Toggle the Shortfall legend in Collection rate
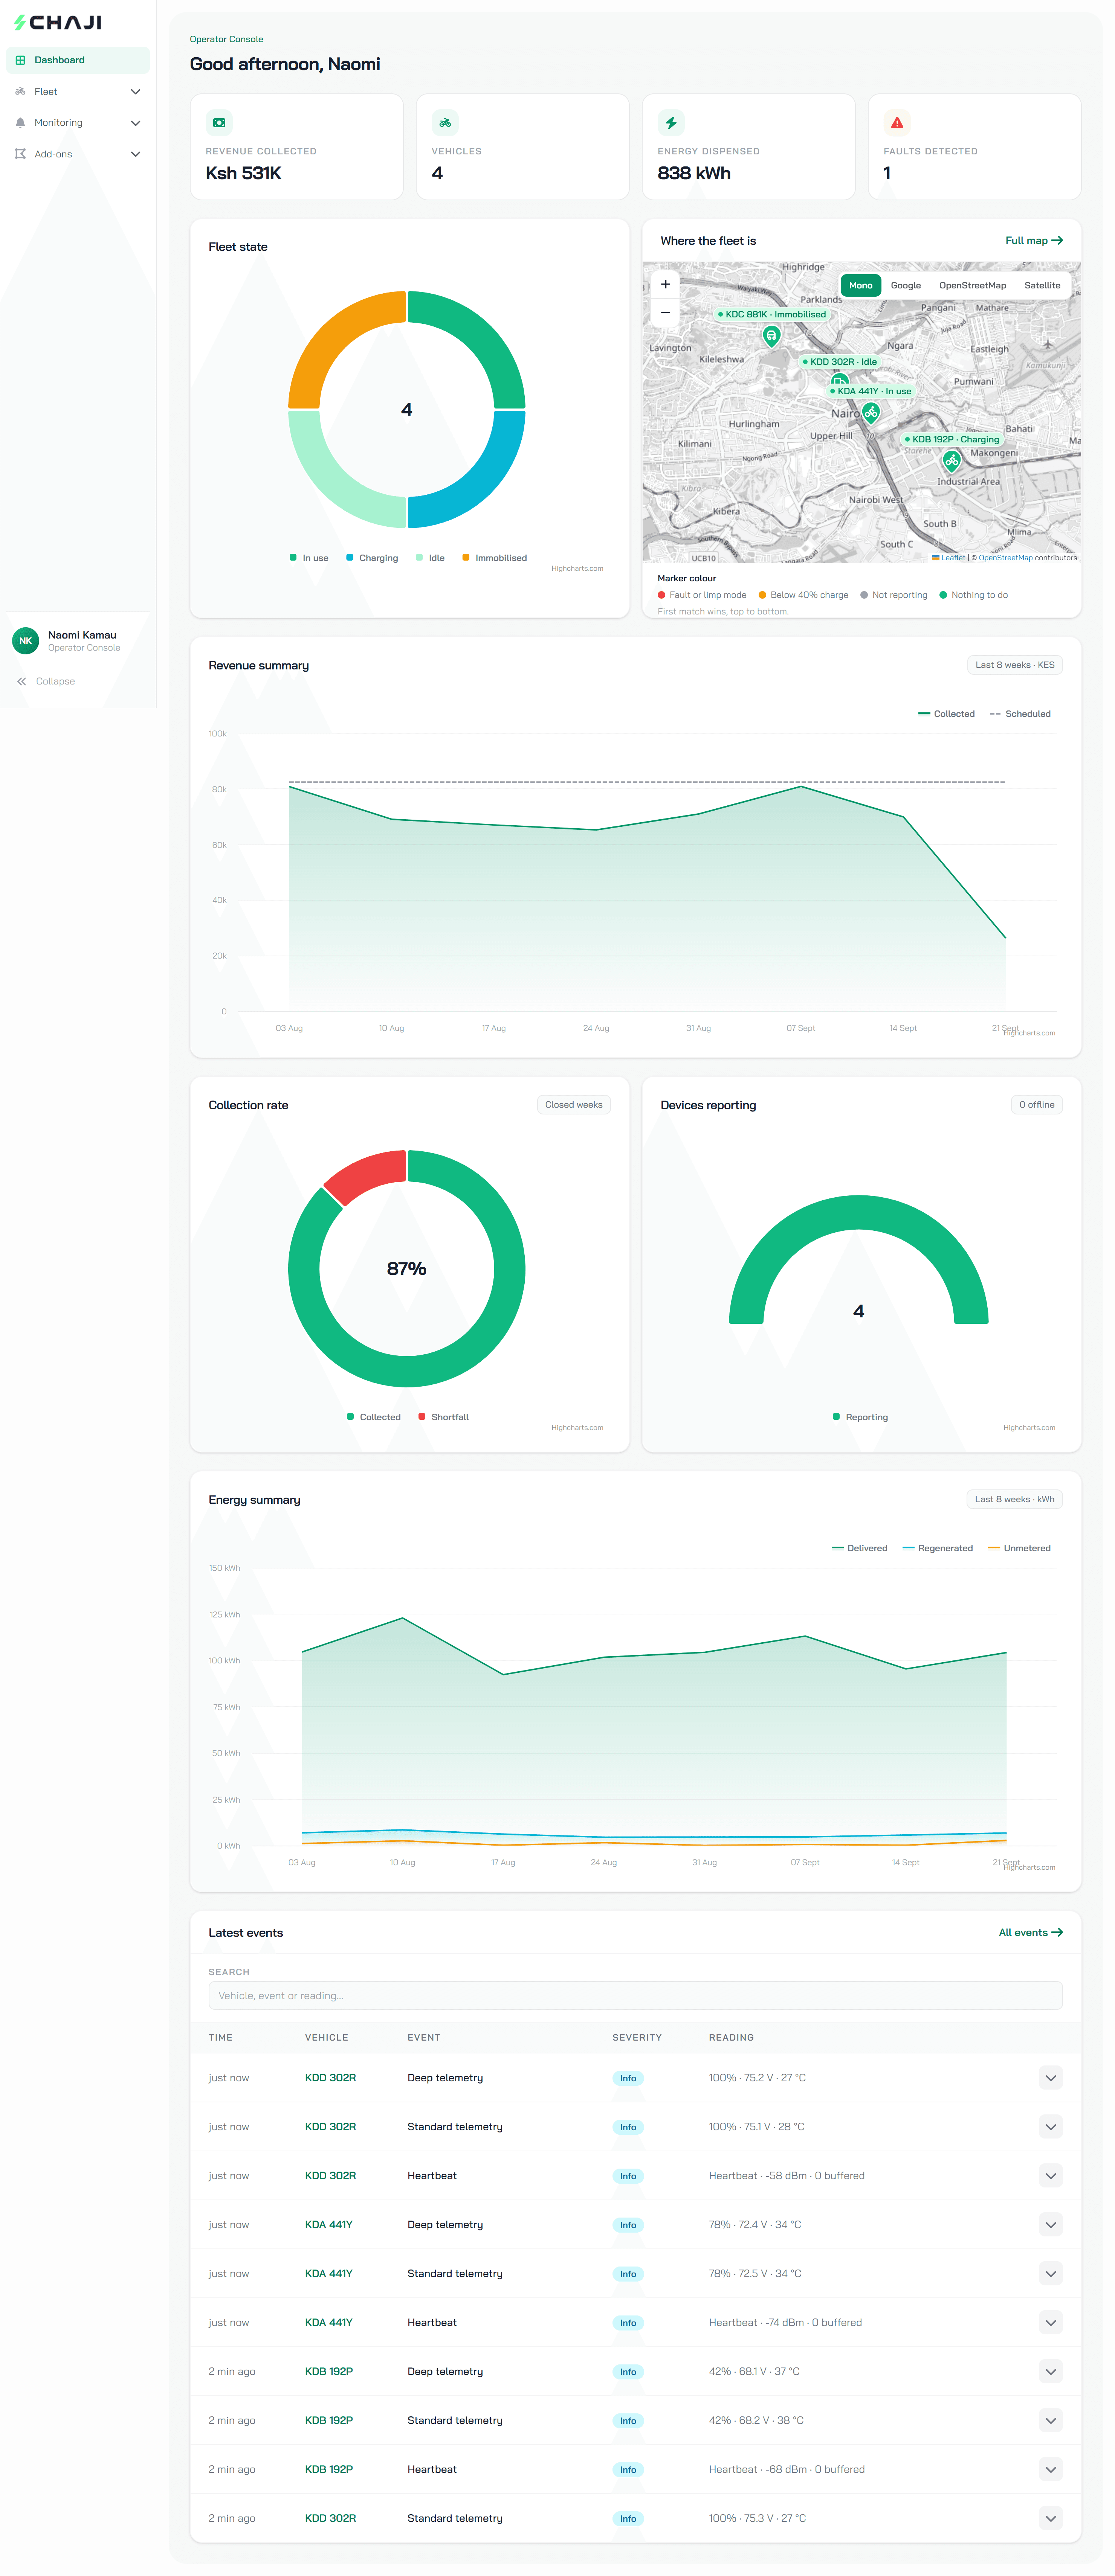1115x2576 pixels. (443, 1417)
